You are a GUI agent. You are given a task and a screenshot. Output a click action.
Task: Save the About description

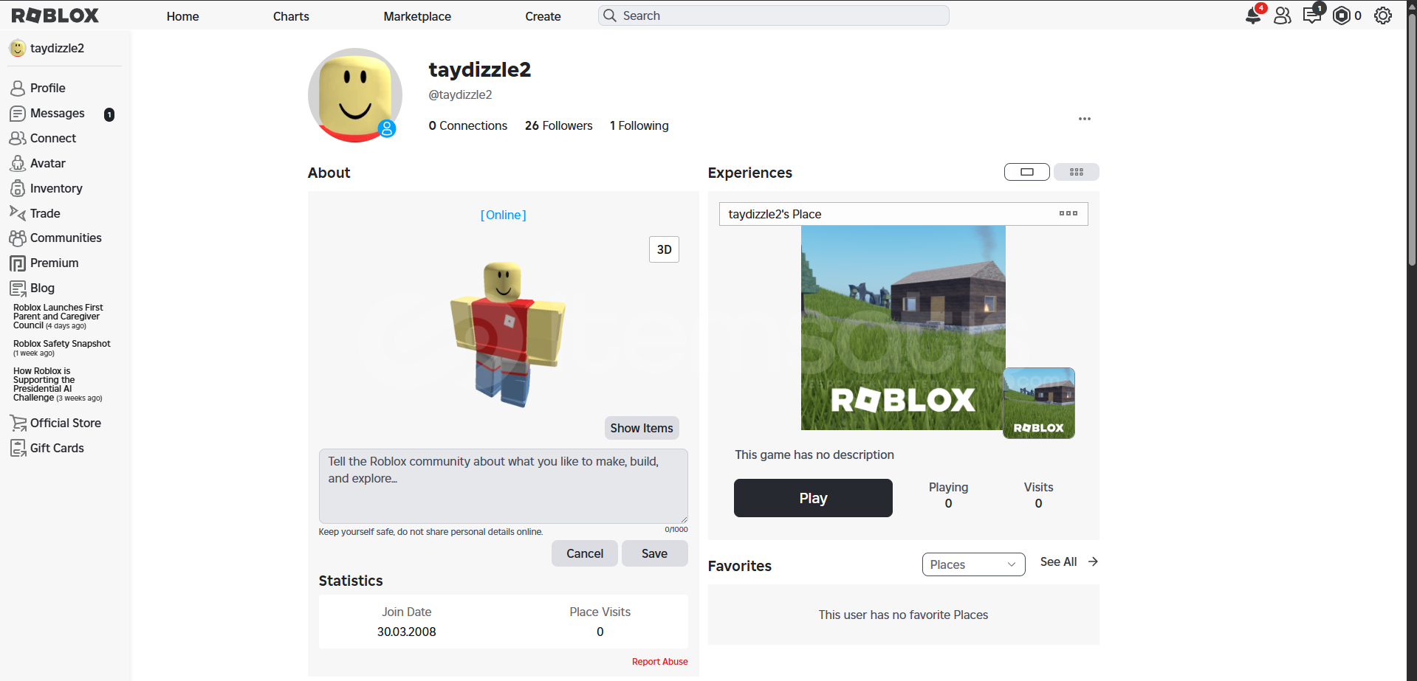pos(654,553)
